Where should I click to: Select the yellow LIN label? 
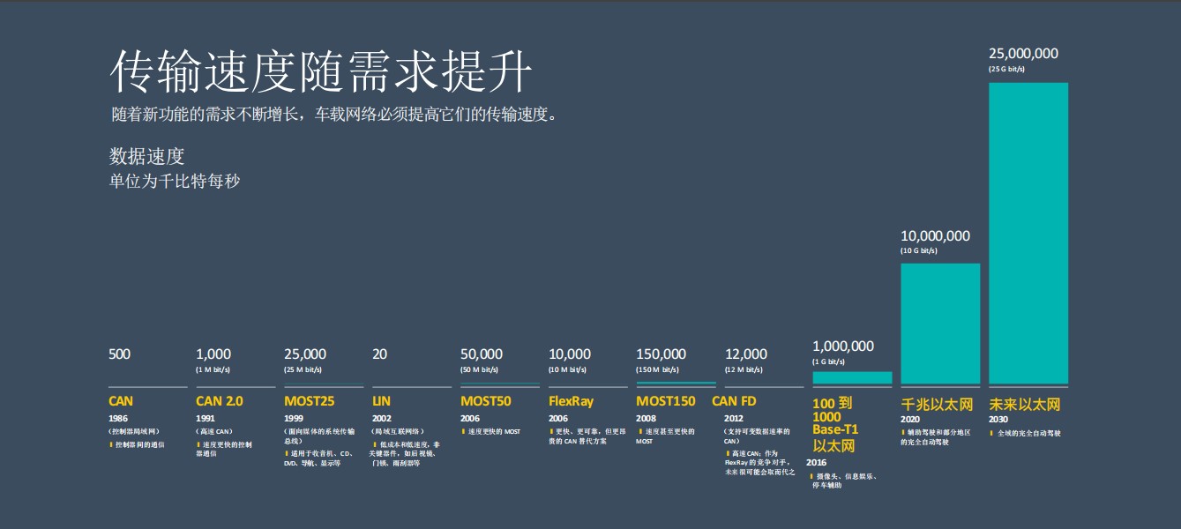coord(381,401)
